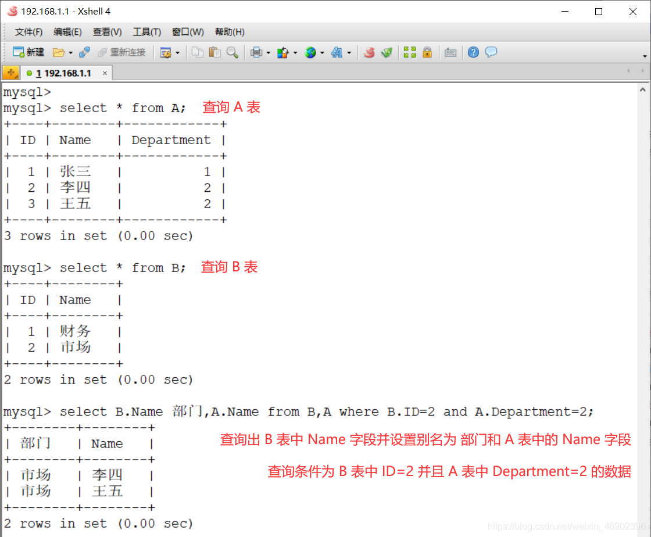Click the Copy toolbar icon
The image size is (651, 537).
click(198, 52)
